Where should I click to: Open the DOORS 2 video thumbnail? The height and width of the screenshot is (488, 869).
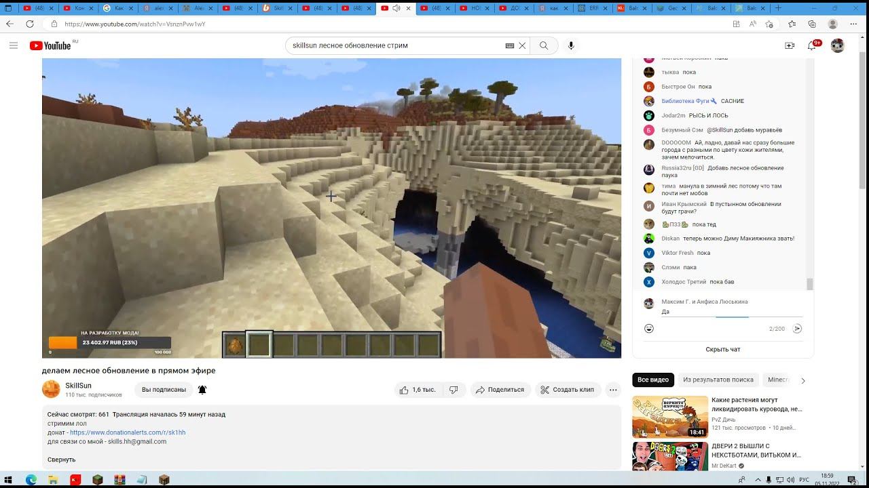tap(670, 457)
